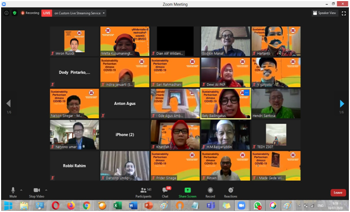This screenshot has height=212, width=350.
Task: Open the Chat panel
Action: 166,192
